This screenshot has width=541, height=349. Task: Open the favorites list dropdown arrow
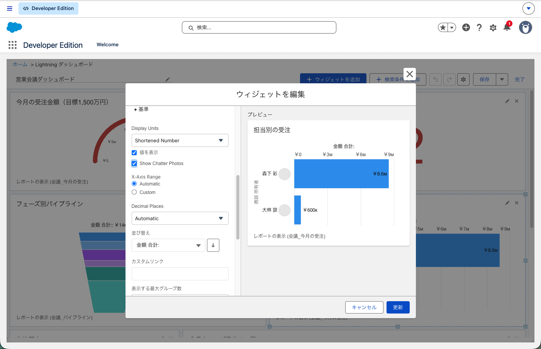pyautogui.click(x=452, y=27)
